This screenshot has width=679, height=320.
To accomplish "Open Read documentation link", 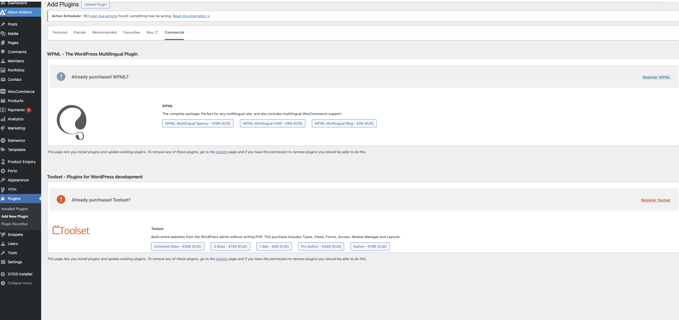I will [191, 16].
